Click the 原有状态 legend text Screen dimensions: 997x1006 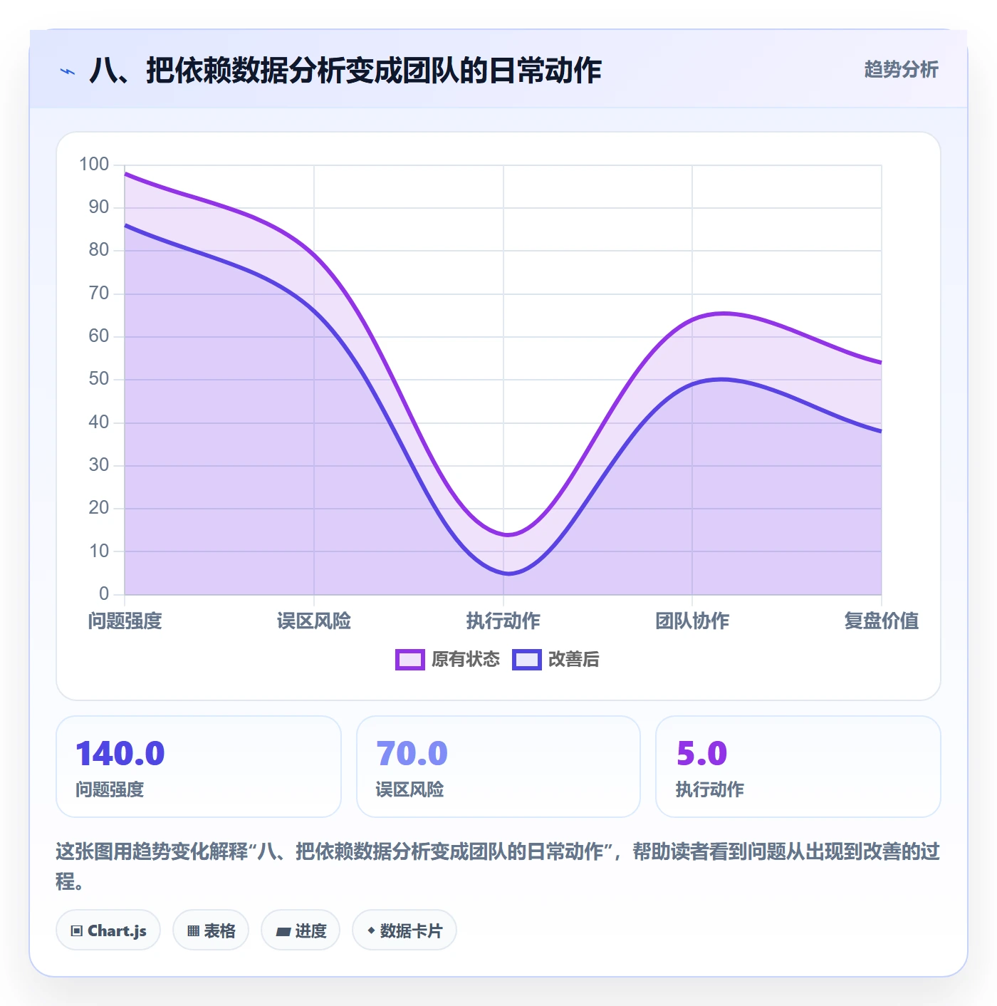point(466,660)
